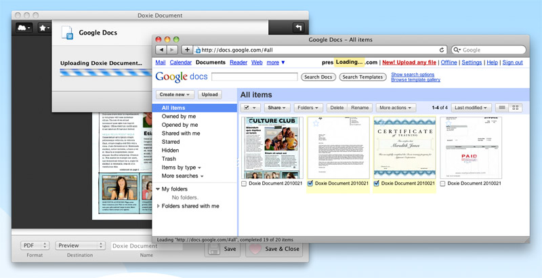Click New! Upload any file link
This screenshot has height=278, width=542.
pos(409,62)
